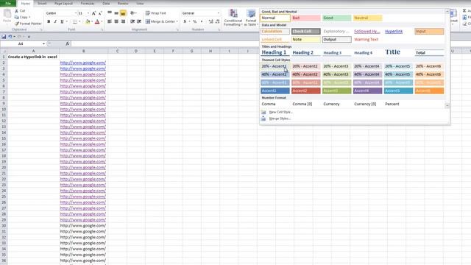The image size is (471, 265).
Task: Toggle the highlighted Bottom Align button
Action: (x=123, y=13)
